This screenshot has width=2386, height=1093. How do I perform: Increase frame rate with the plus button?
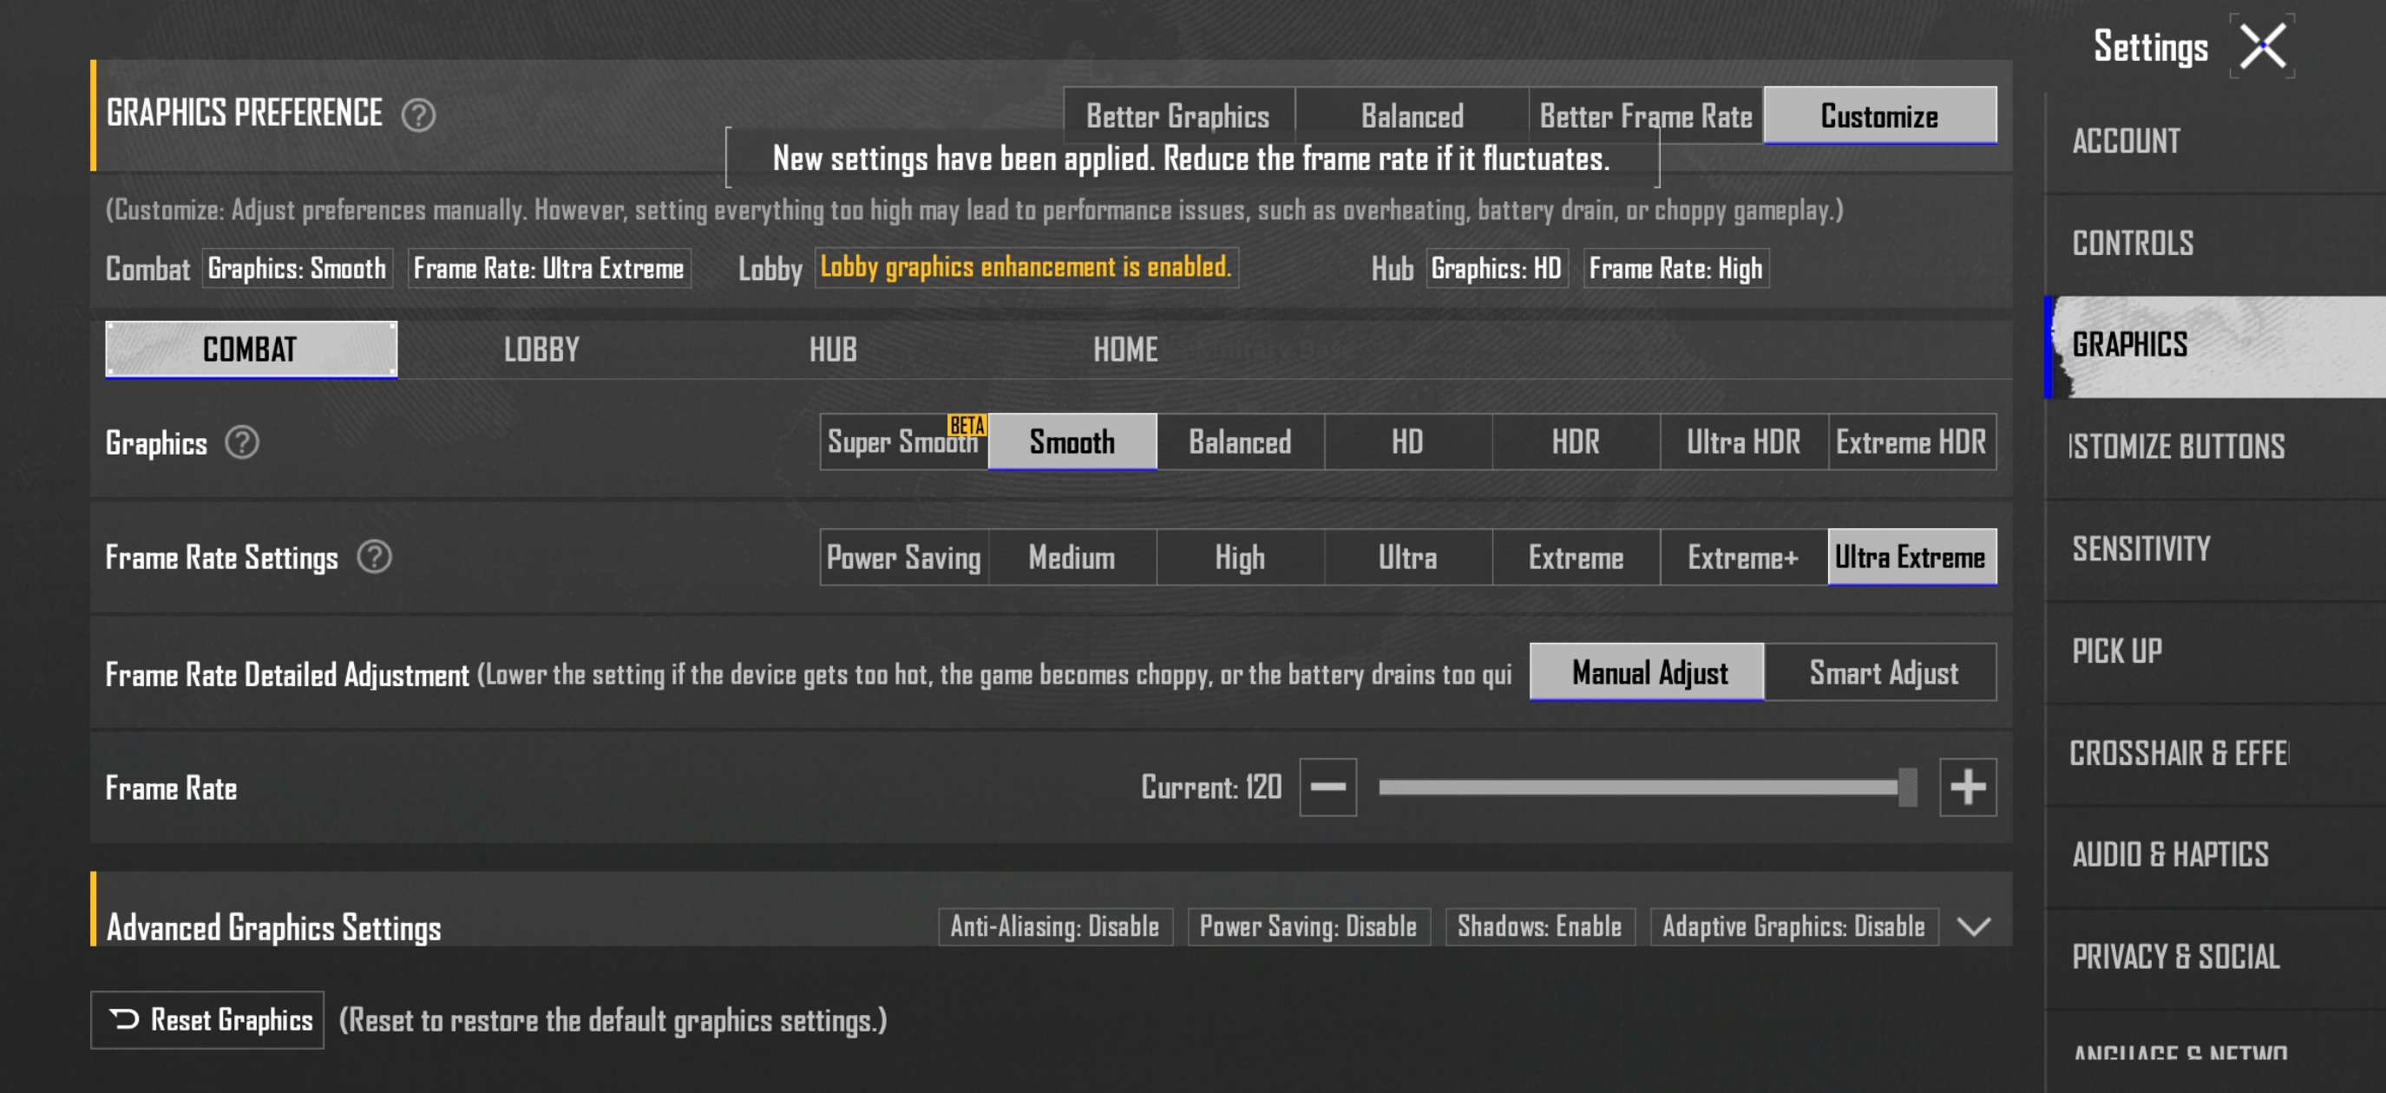(x=1966, y=788)
